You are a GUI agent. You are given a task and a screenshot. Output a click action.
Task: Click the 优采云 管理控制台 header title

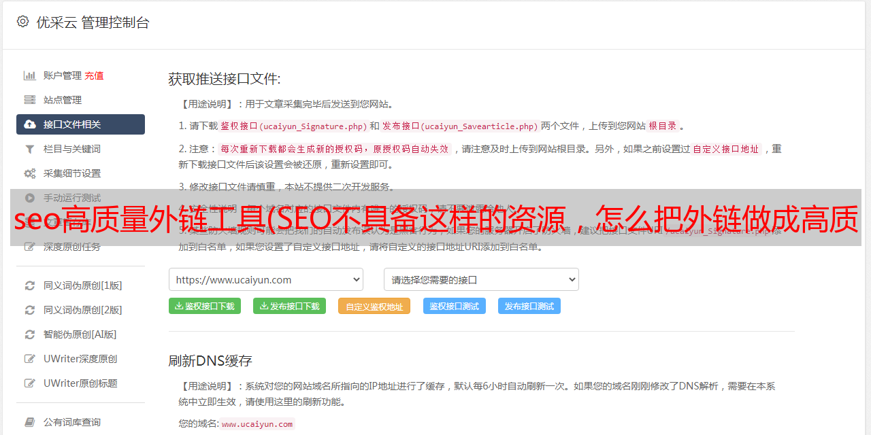[93, 22]
